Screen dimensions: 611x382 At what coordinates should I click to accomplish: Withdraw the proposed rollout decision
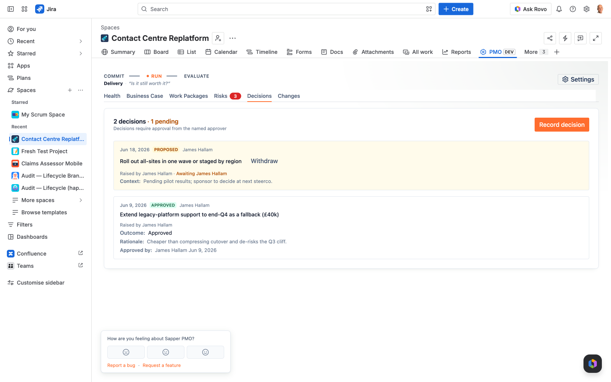tap(264, 161)
